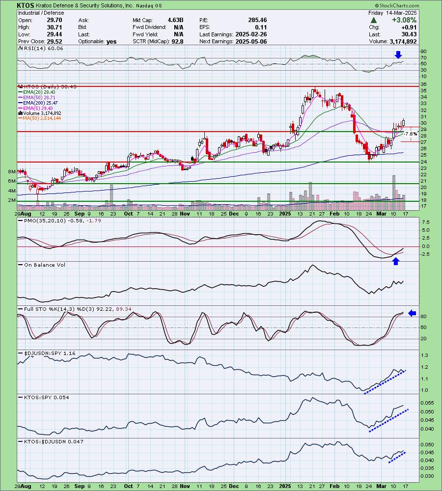Click the header Volume 3,174,892 value
Viewport: 442px width, 491px height.
tap(403, 41)
